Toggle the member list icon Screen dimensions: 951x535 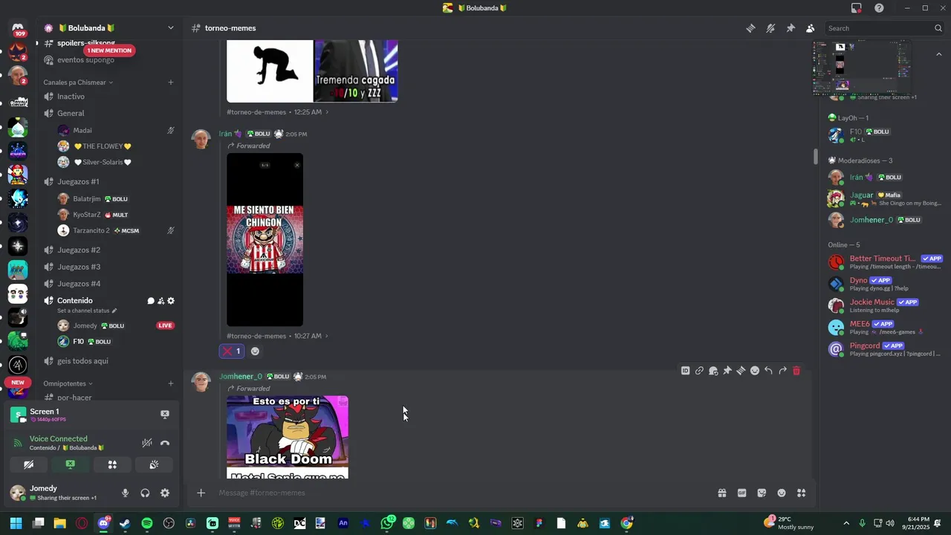pyautogui.click(x=810, y=28)
